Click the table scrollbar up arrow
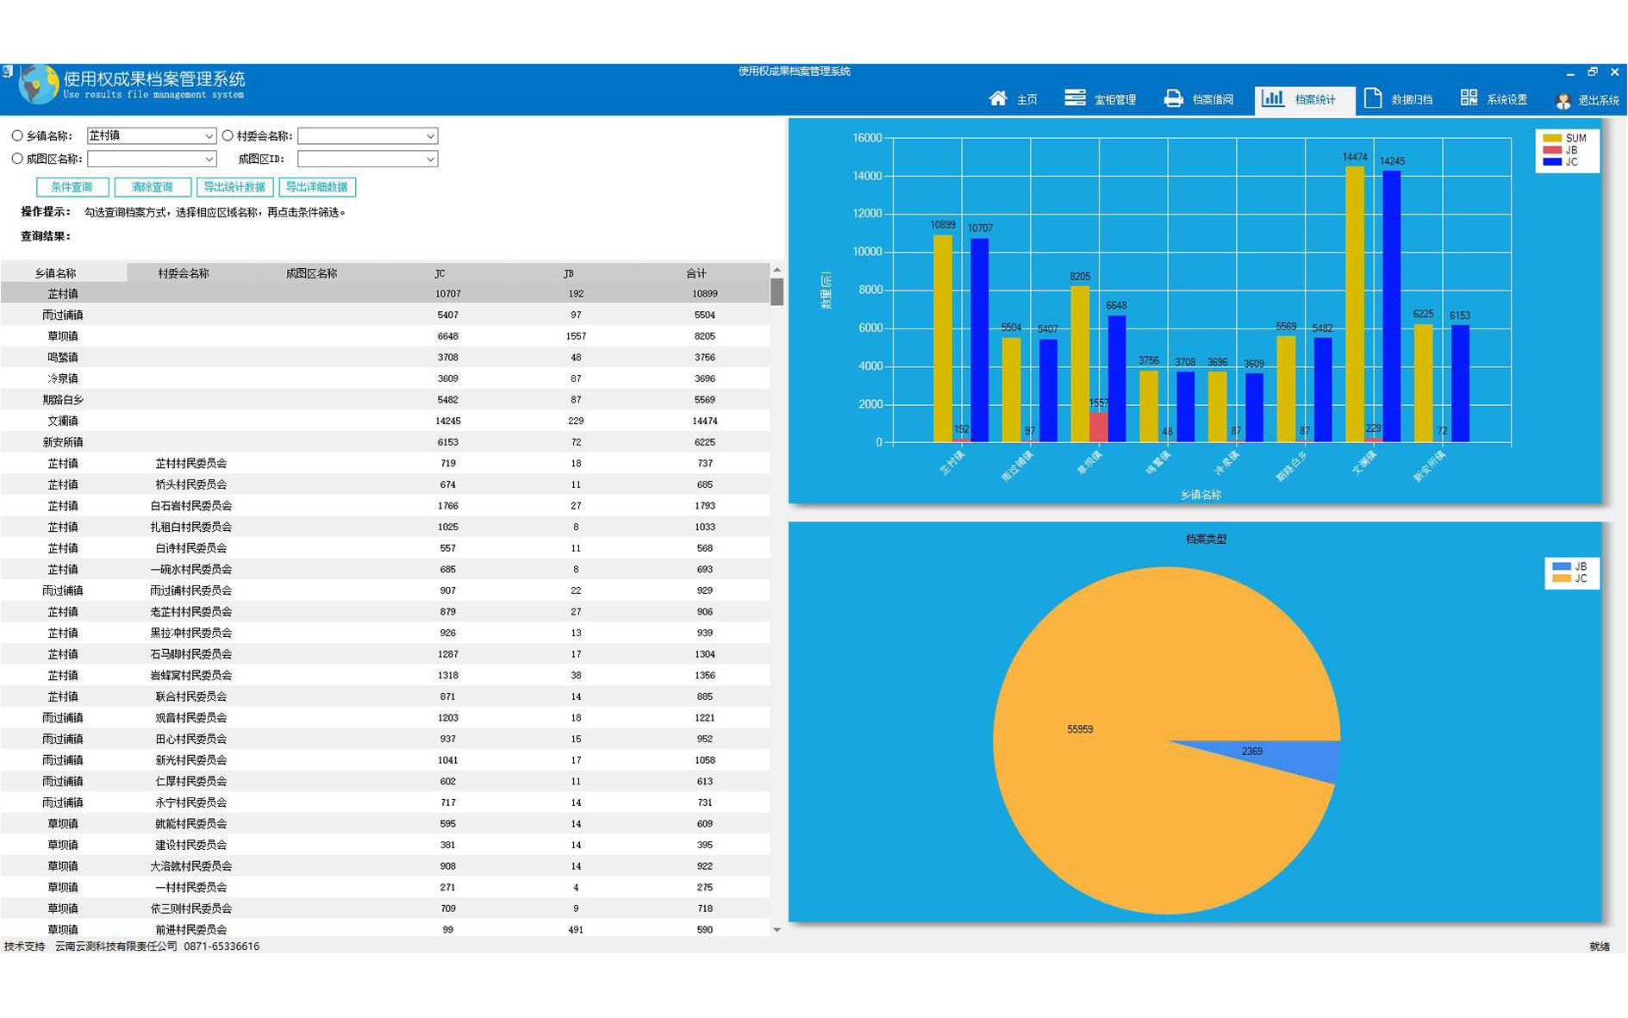 777,270
